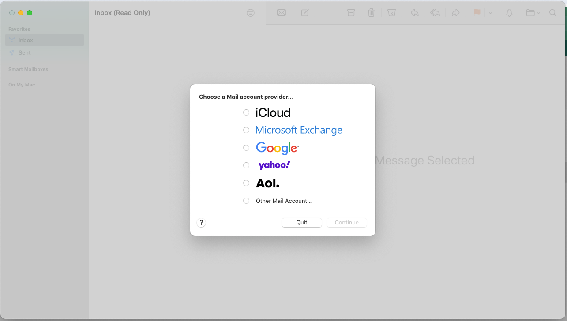567x321 pixels.
Task: Open help with the question mark button
Action: pos(201,223)
